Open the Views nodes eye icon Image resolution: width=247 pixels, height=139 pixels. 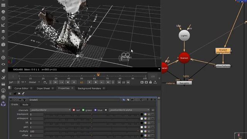(x=3, y=64)
